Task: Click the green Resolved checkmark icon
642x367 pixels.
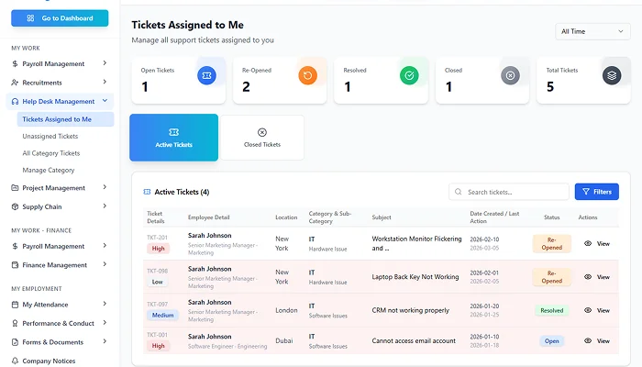Action: [x=409, y=76]
